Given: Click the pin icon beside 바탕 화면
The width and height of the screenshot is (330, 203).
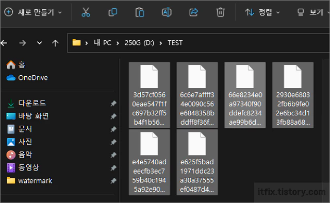Looking at the screenshot, I should click(x=113, y=116).
